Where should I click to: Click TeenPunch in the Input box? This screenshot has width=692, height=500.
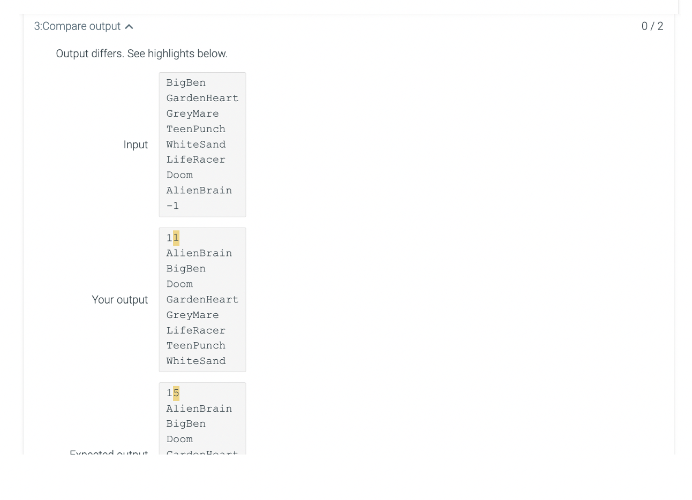coord(196,129)
